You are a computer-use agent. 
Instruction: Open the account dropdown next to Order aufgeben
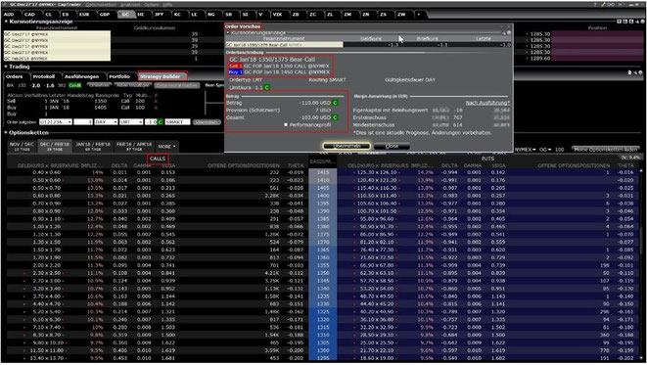tap(56, 122)
